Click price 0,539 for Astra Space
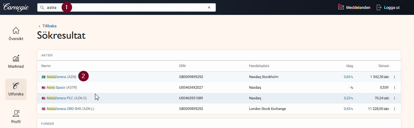The width and height of the screenshot is (414, 128). coord(385,87)
